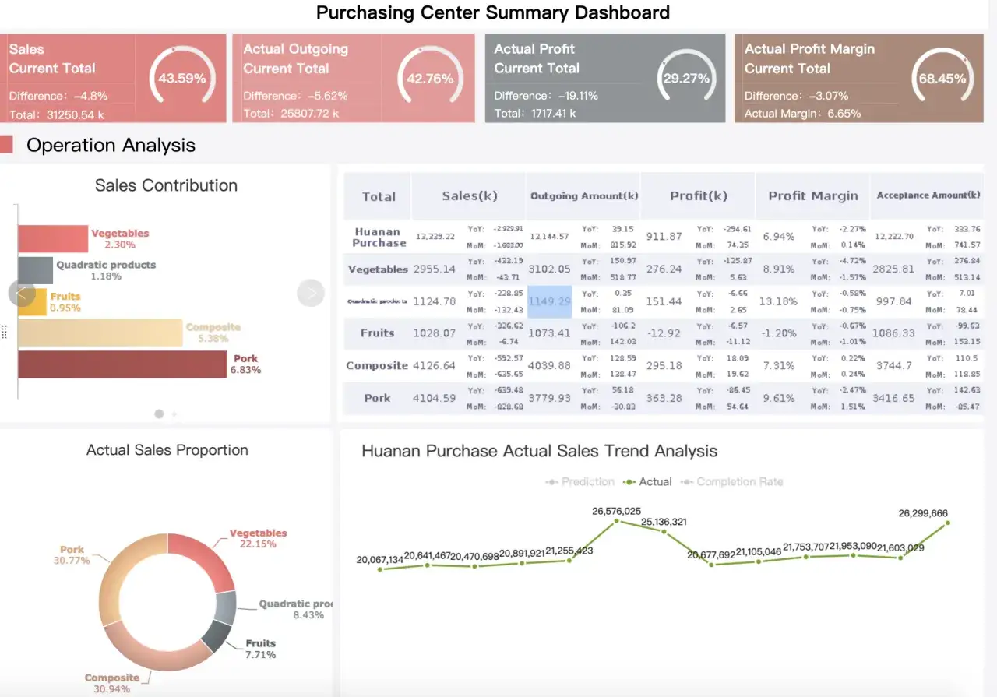The image size is (997, 697).
Task: Click the Huanan Purchase row label
Action: pyautogui.click(x=378, y=237)
